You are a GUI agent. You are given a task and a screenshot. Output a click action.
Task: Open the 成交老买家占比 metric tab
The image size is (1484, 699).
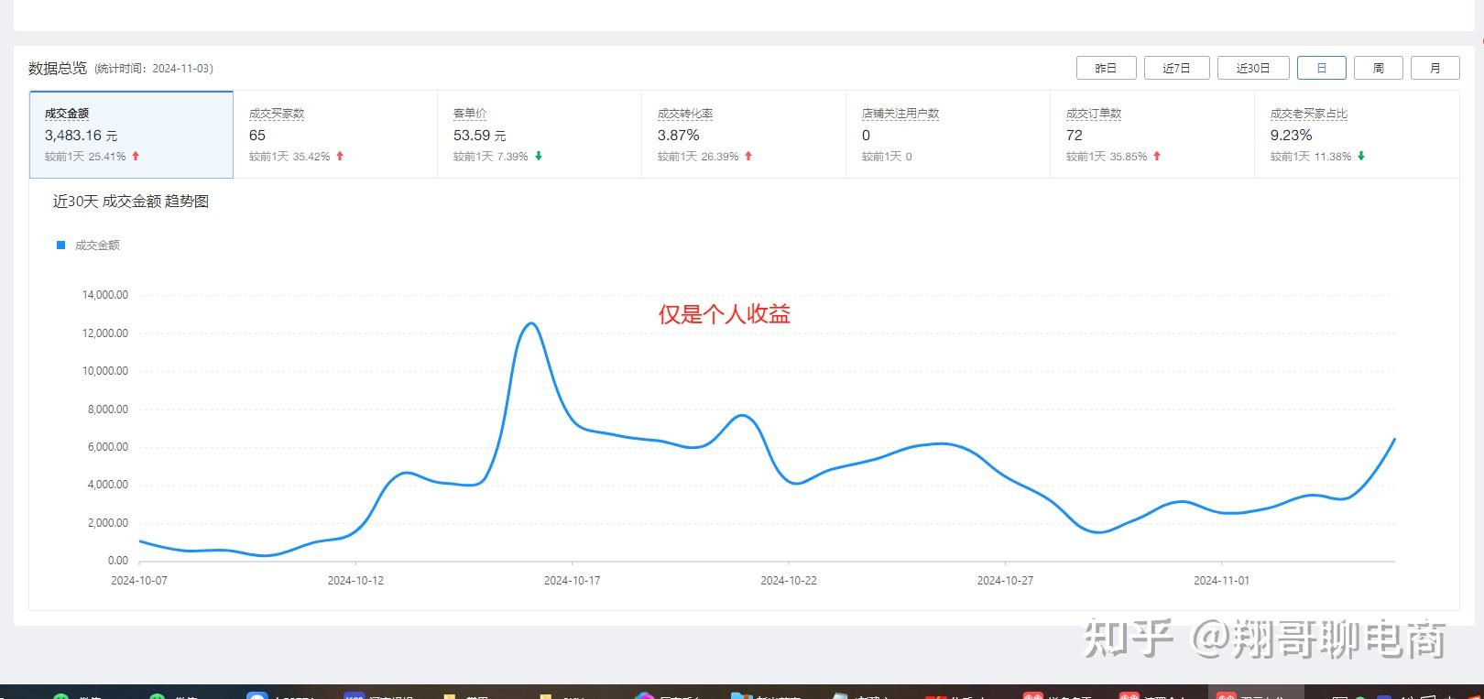[1357, 134]
